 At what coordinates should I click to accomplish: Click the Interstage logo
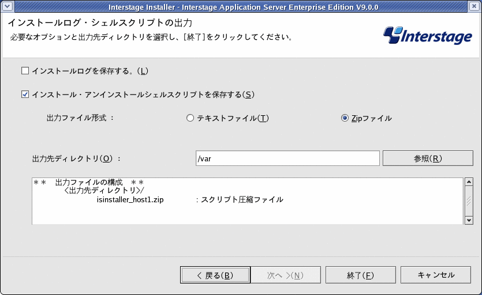[428, 36]
